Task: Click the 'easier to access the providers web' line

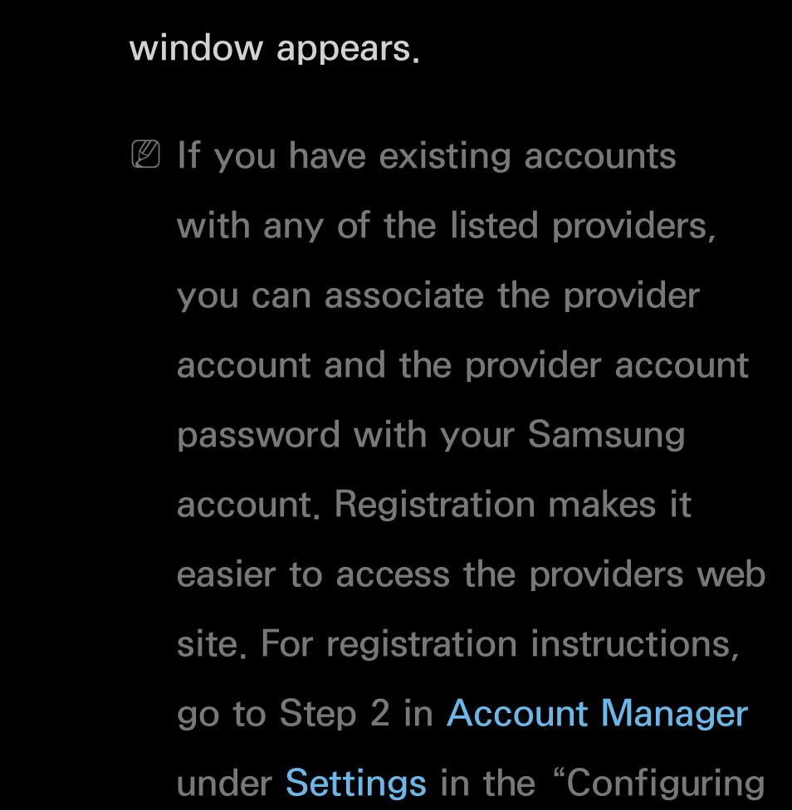Action: (471, 574)
